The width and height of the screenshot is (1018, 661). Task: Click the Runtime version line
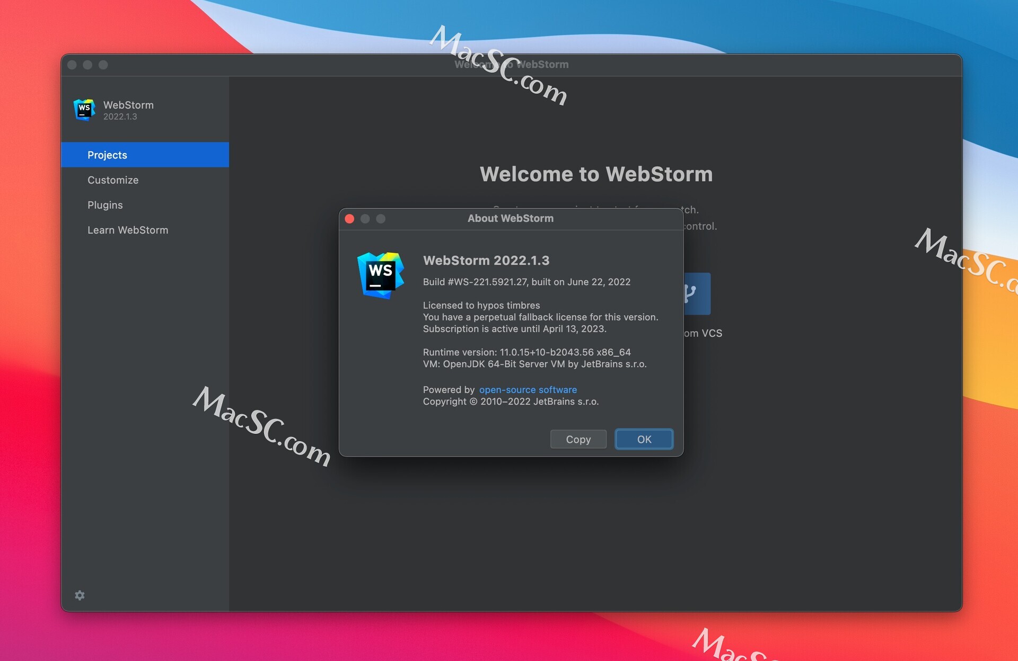[526, 352]
